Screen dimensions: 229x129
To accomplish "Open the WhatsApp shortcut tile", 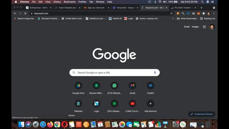I will [114, 88].
